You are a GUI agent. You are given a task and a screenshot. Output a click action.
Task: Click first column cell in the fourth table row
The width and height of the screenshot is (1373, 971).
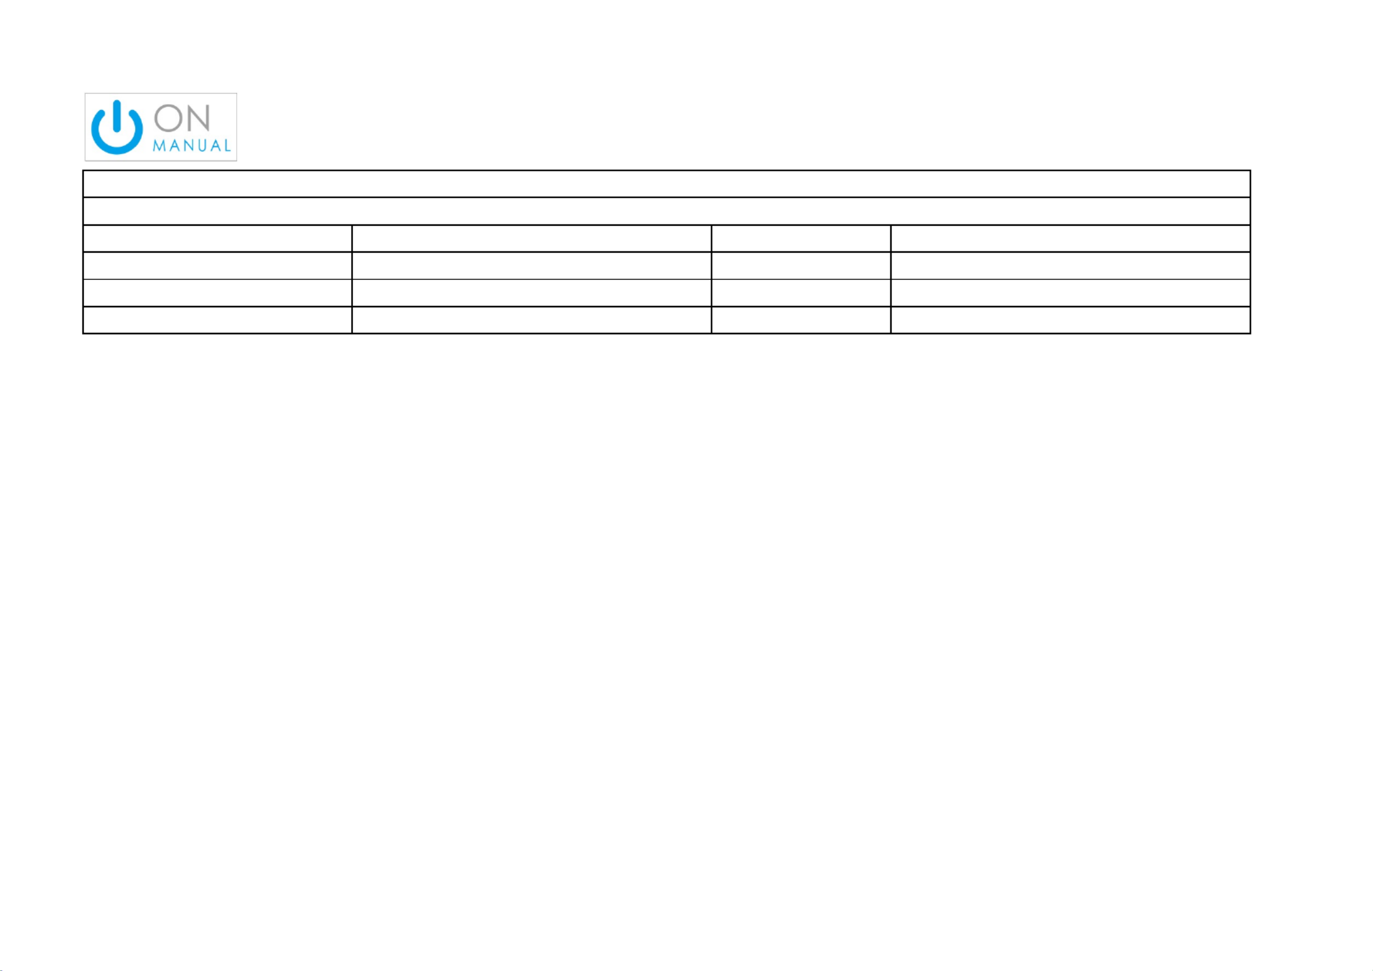pos(218,266)
